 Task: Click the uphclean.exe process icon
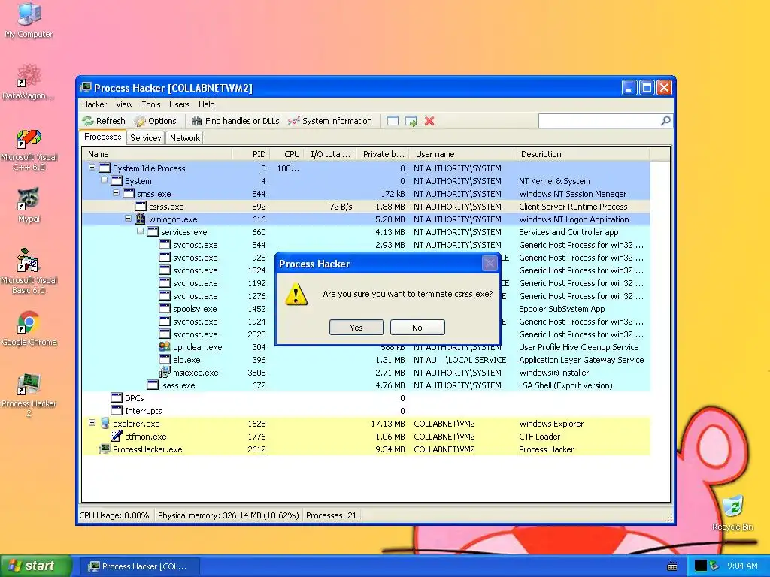[x=165, y=346]
